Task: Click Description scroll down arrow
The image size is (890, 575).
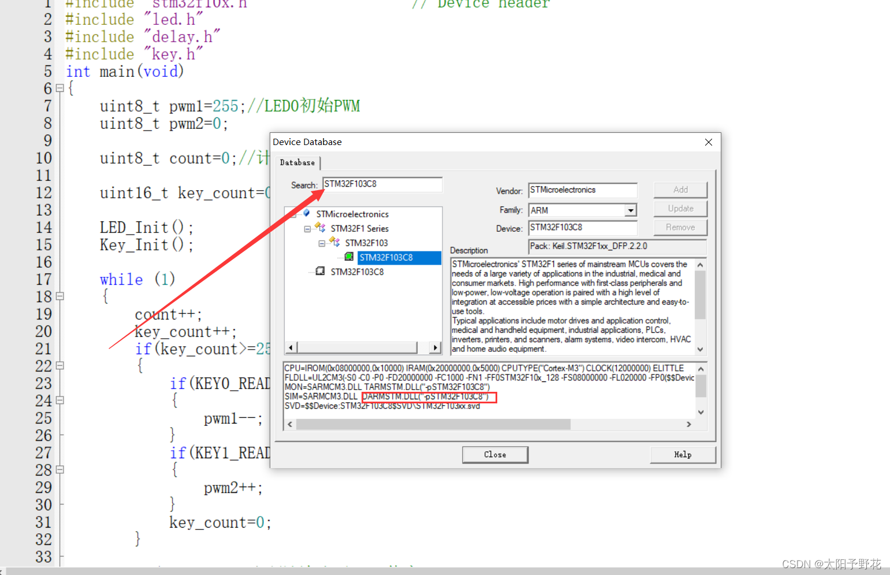Action: [x=700, y=349]
